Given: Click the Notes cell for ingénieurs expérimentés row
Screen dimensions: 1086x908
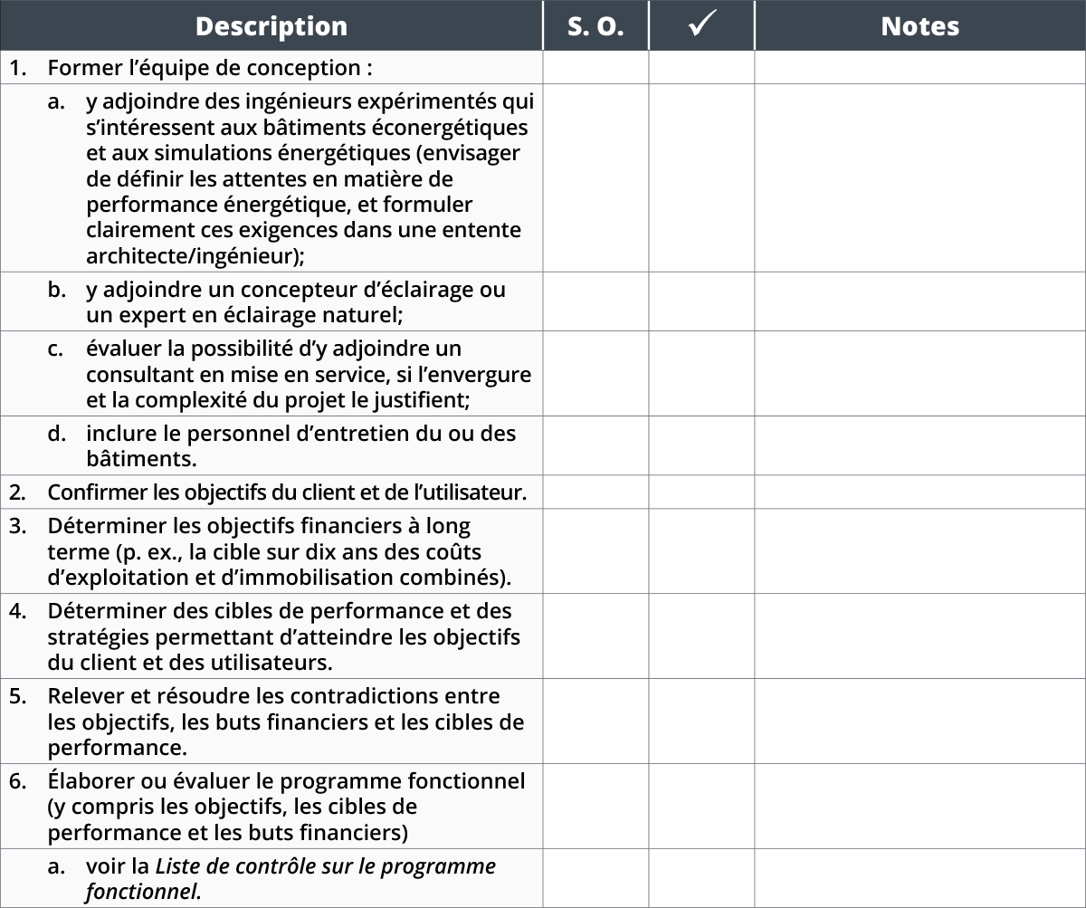Looking at the screenshot, I should (x=919, y=178).
